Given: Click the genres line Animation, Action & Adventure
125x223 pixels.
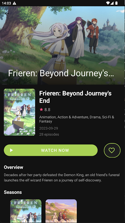Looking at the screenshot, I should 77,119.
